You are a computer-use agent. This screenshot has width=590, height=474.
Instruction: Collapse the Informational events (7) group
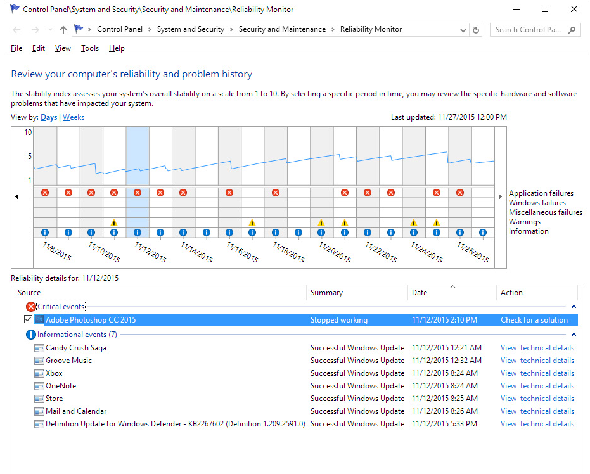click(x=574, y=335)
